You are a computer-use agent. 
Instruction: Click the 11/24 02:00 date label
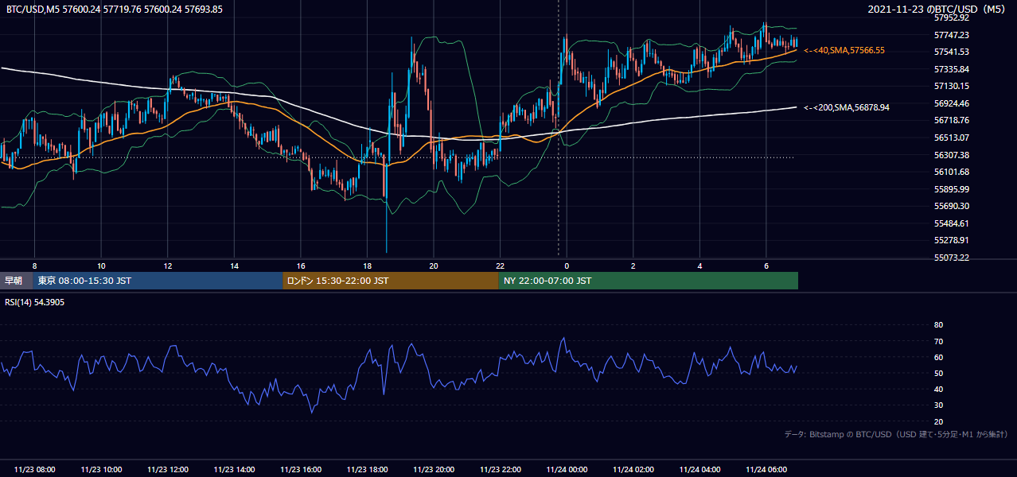pyautogui.click(x=633, y=470)
